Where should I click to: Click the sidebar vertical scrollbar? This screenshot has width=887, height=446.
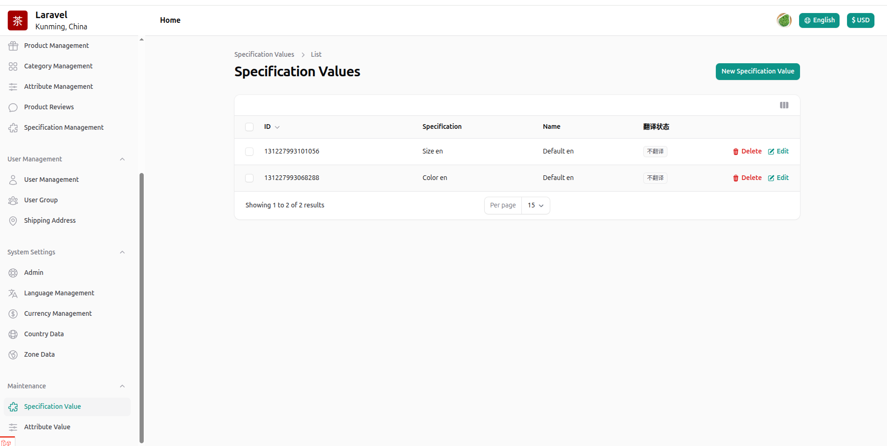141,307
